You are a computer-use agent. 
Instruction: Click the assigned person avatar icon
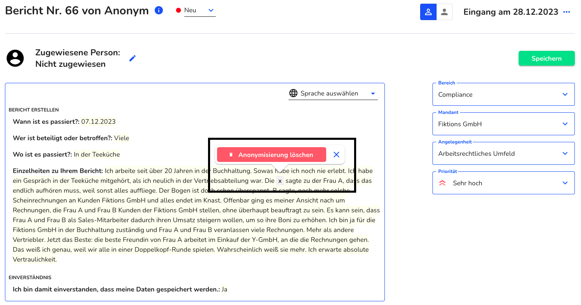[15, 58]
